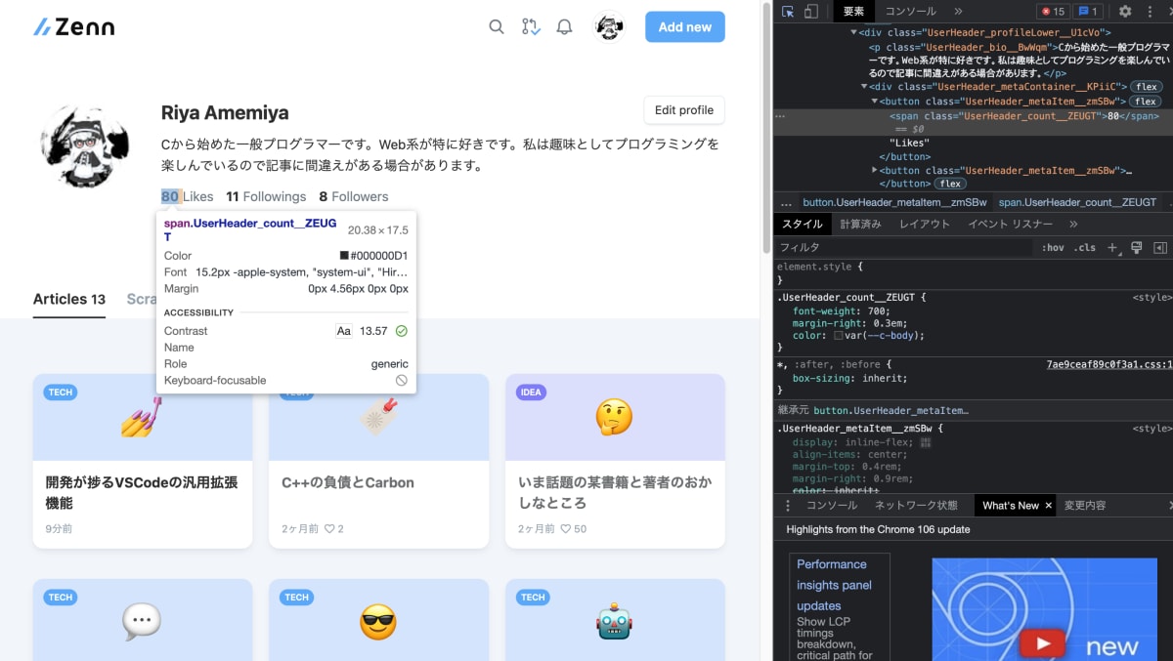Switch to the 計算済み computed tab
1173x661 pixels.
tap(861, 224)
